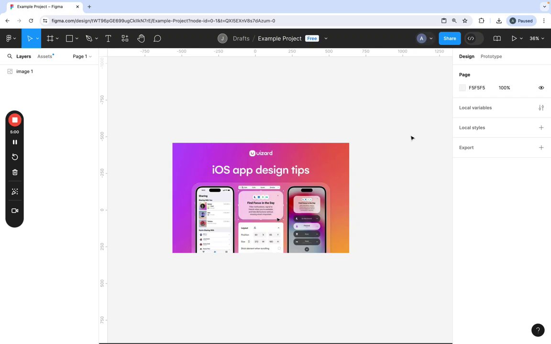The height and width of the screenshot is (344, 551).
Task: Select the Hand tool
Action: pos(141,38)
